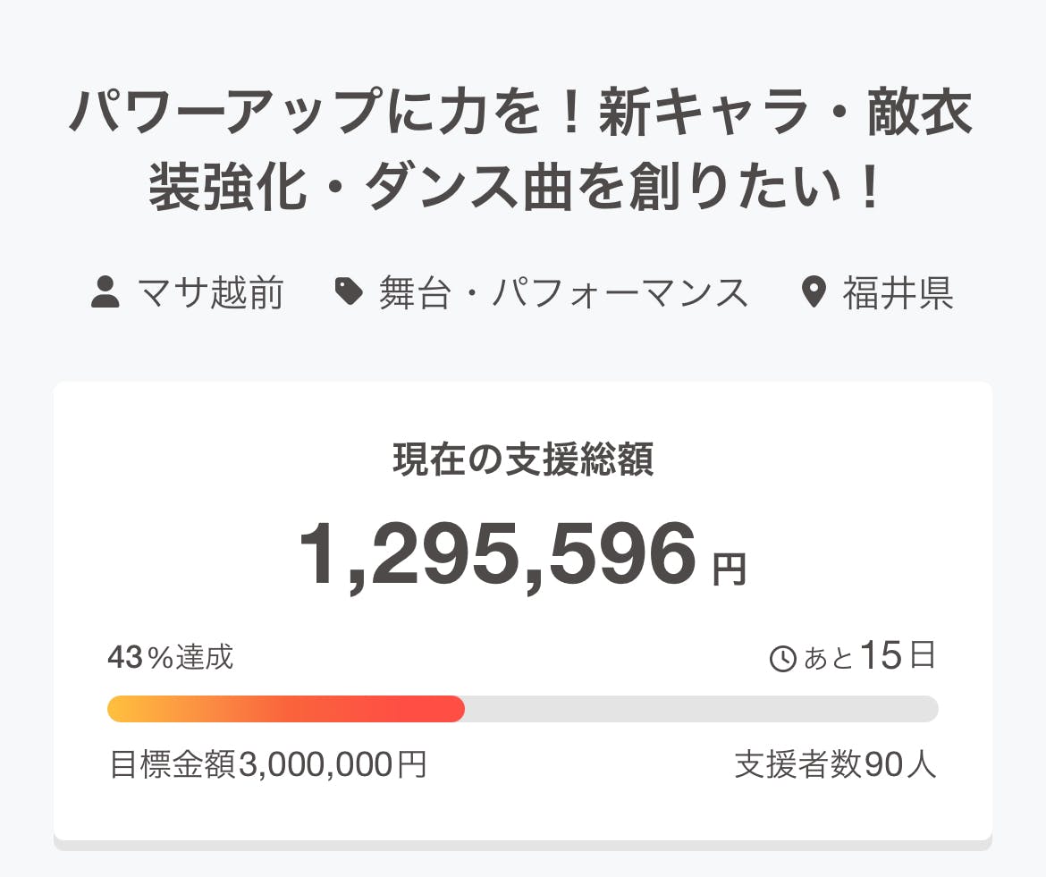The image size is (1046, 877).
Task: Click the 円 unit after the total
Action: [x=729, y=570]
